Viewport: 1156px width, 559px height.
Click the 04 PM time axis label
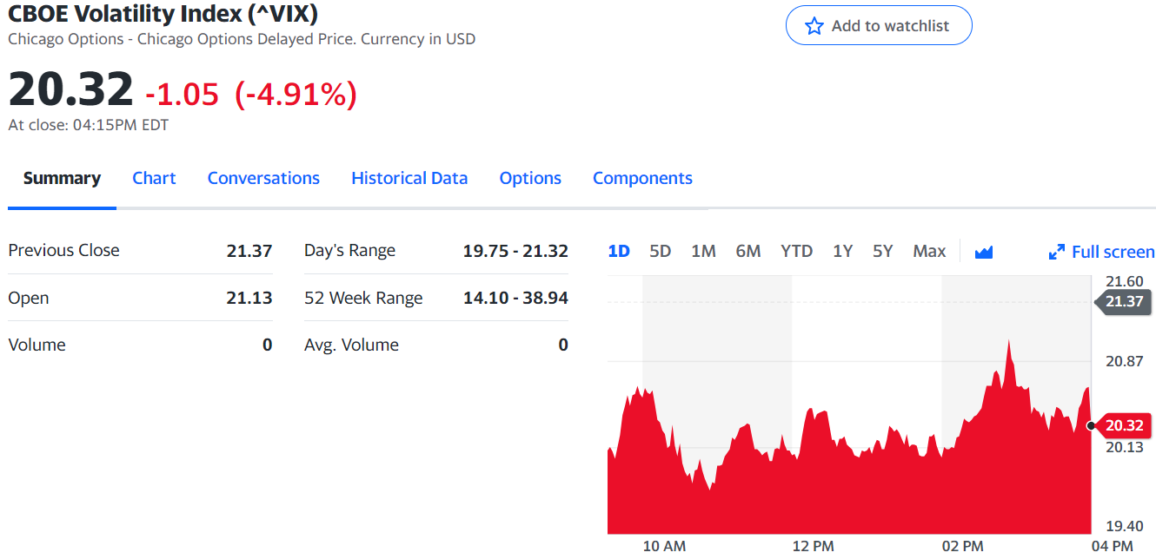1113,546
